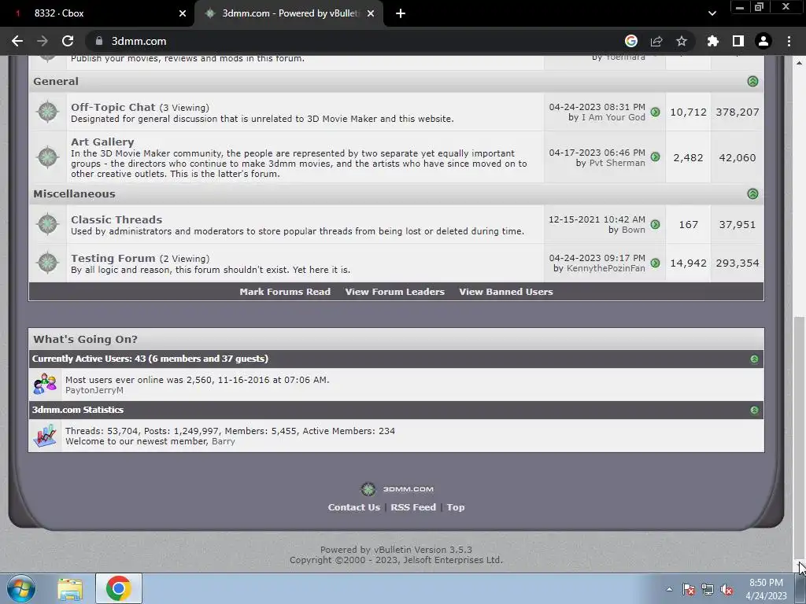The width and height of the screenshot is (806, 604).
Task: Reload the 3dmm.com page
Action: point(68,41)
